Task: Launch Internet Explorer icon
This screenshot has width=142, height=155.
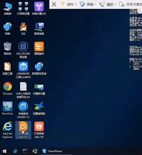Action: [7, 130]
